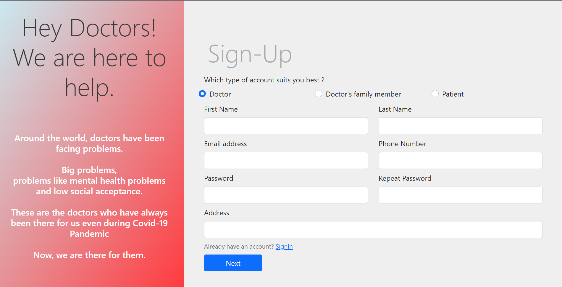This screenshot has height=287, width=562.
Task: Focus the Password input field
Action: 286,195
